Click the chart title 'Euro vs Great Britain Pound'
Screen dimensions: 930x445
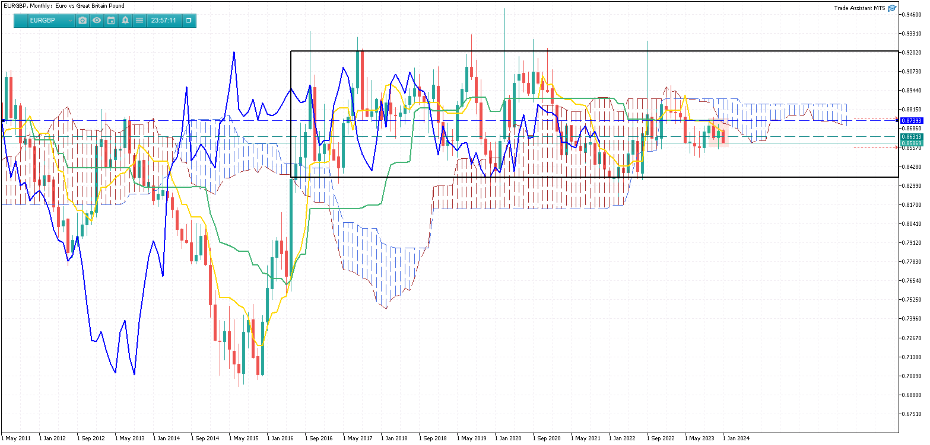tap(90, 6)
